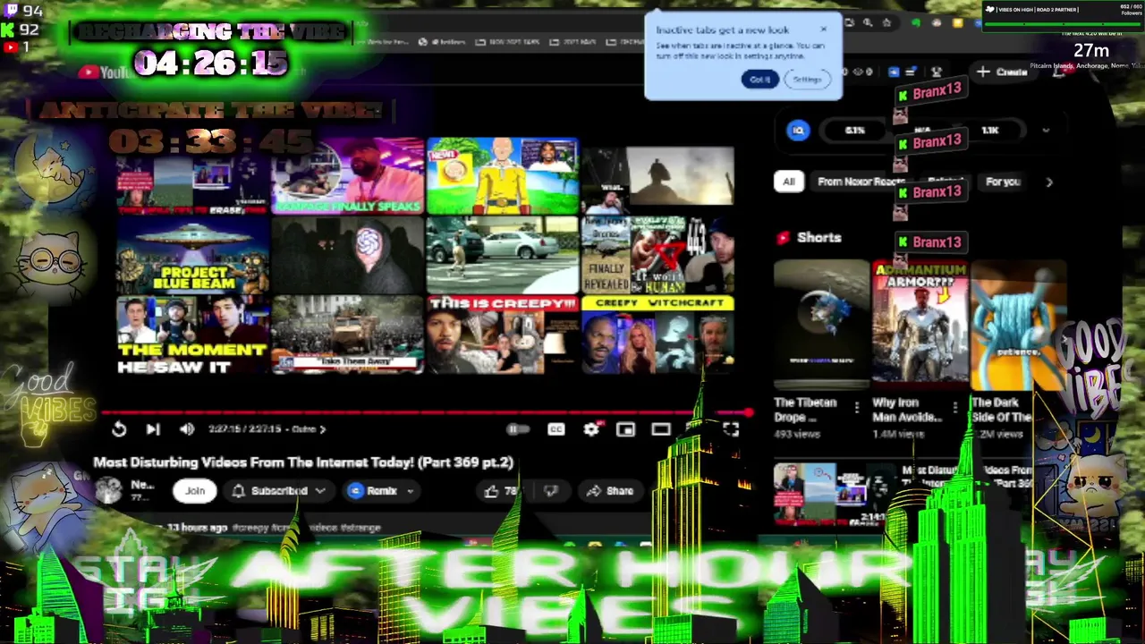Screen dimensions: 1145x644
Task: Switch to miniplayer mode
Action: pos(625,430)
